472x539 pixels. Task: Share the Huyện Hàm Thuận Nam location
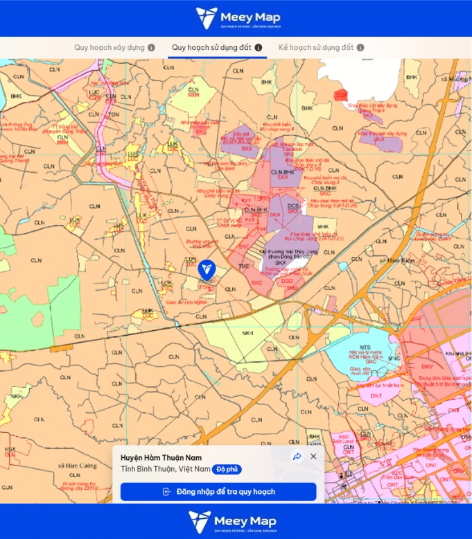[x=297, y=456]
